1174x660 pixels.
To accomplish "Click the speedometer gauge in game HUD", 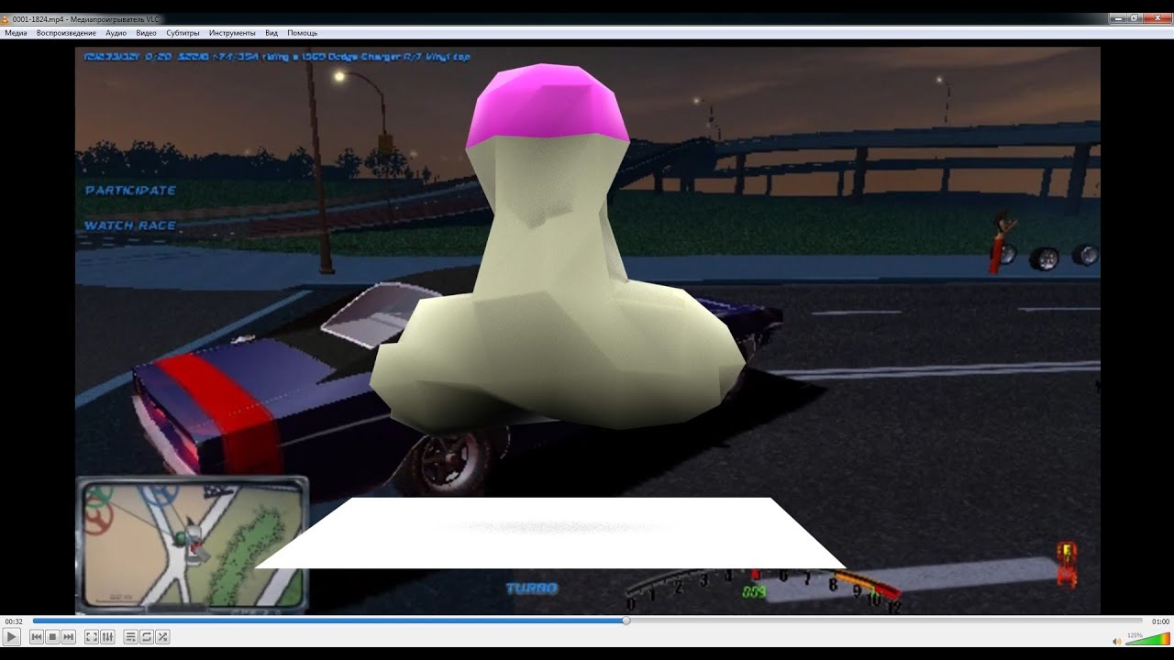I will (766, 589).
